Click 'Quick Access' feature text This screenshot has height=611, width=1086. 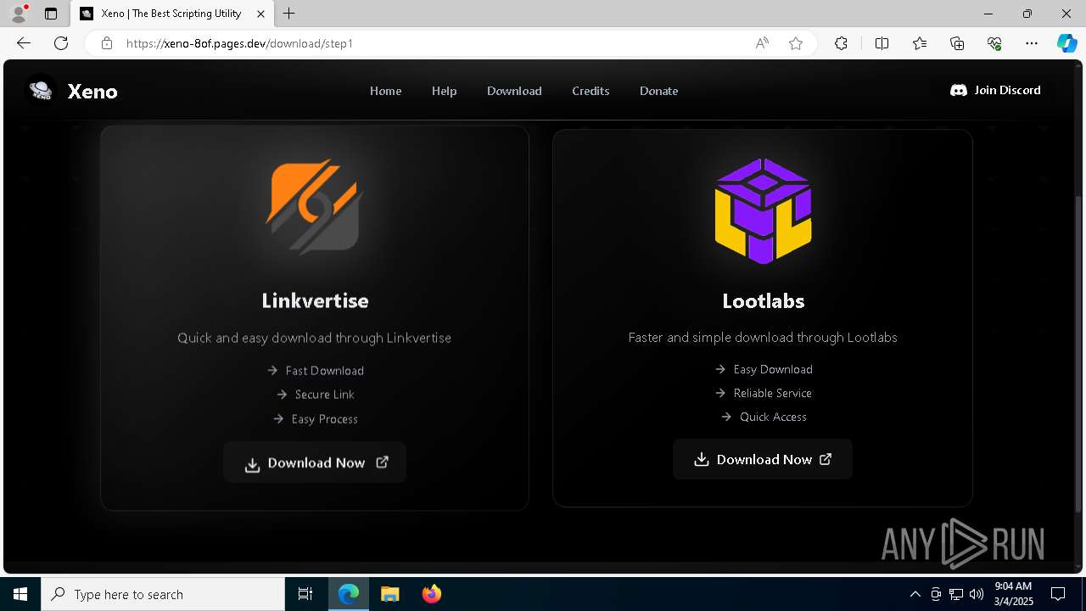pos(773,417)
